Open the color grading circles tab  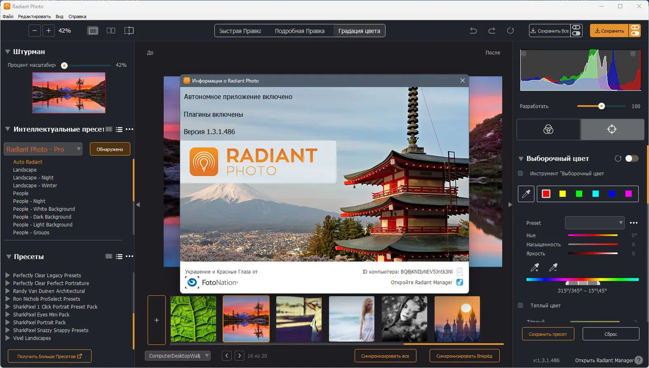tap(548, 130)
